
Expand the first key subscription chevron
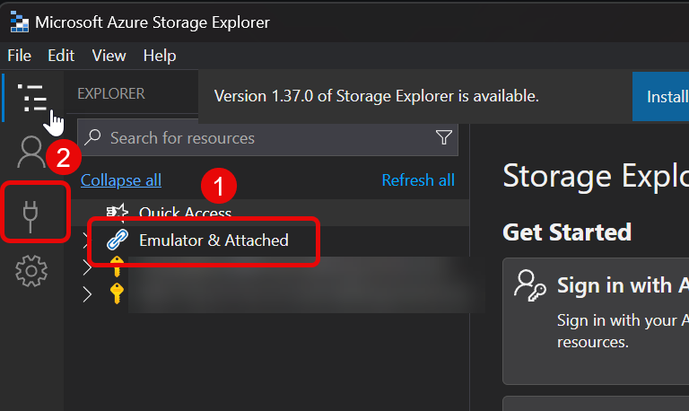[86, 267]
